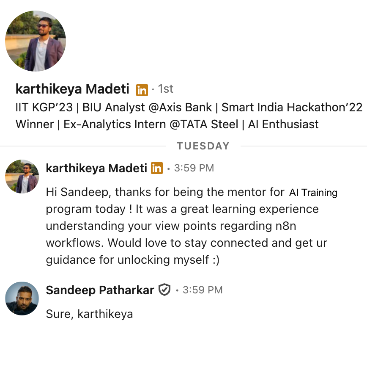Image resolution: width=367 pixels, height=370 pixels.
Task: Click the 3:59 PM timestamp on Sandeep's reply
Action: [x=203, y=290]
